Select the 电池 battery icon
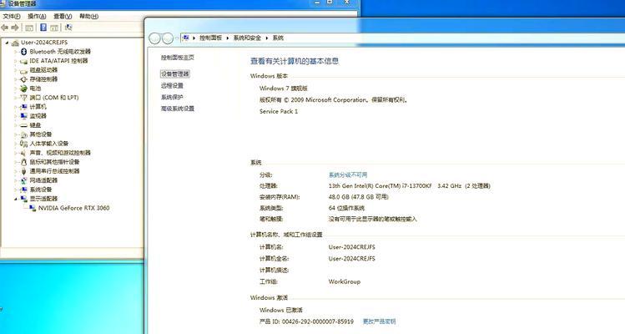 tap(23, 89)
